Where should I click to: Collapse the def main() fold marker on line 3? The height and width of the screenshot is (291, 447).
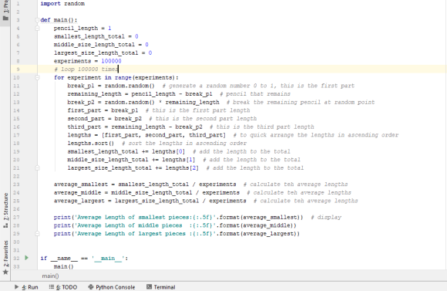click(x=37, y=20)
